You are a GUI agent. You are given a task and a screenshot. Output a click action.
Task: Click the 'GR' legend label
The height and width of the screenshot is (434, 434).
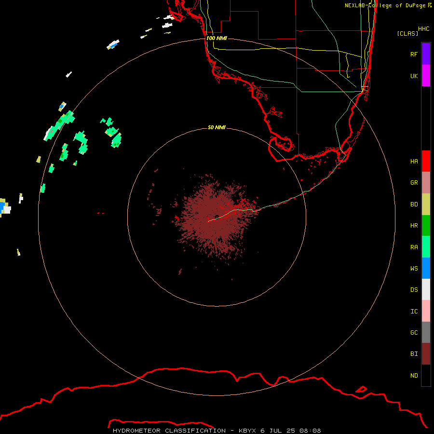[x=414, y=183]
